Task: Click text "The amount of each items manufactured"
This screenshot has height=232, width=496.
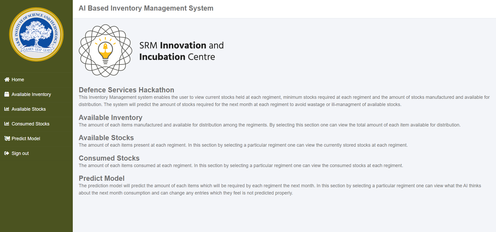Action: [x=270, y=125]
